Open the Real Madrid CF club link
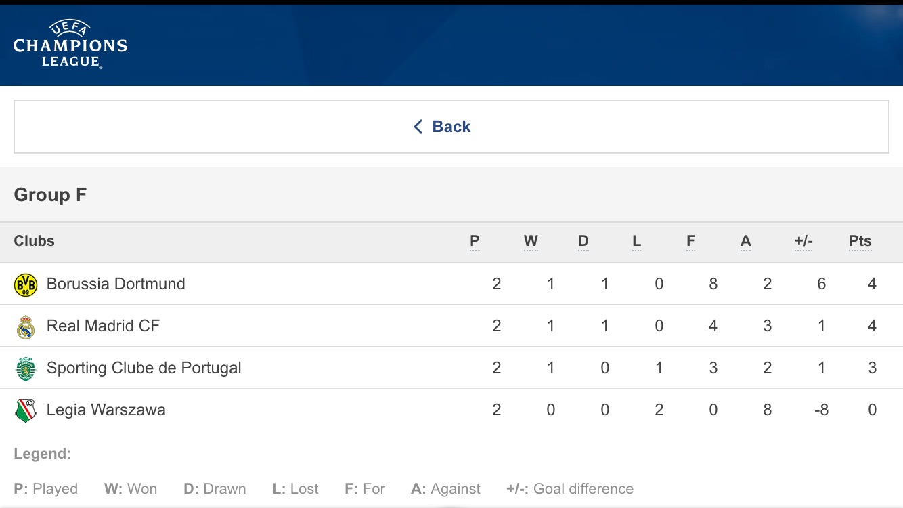This screenshot has width=903, height=508. (x=103, y=326)
